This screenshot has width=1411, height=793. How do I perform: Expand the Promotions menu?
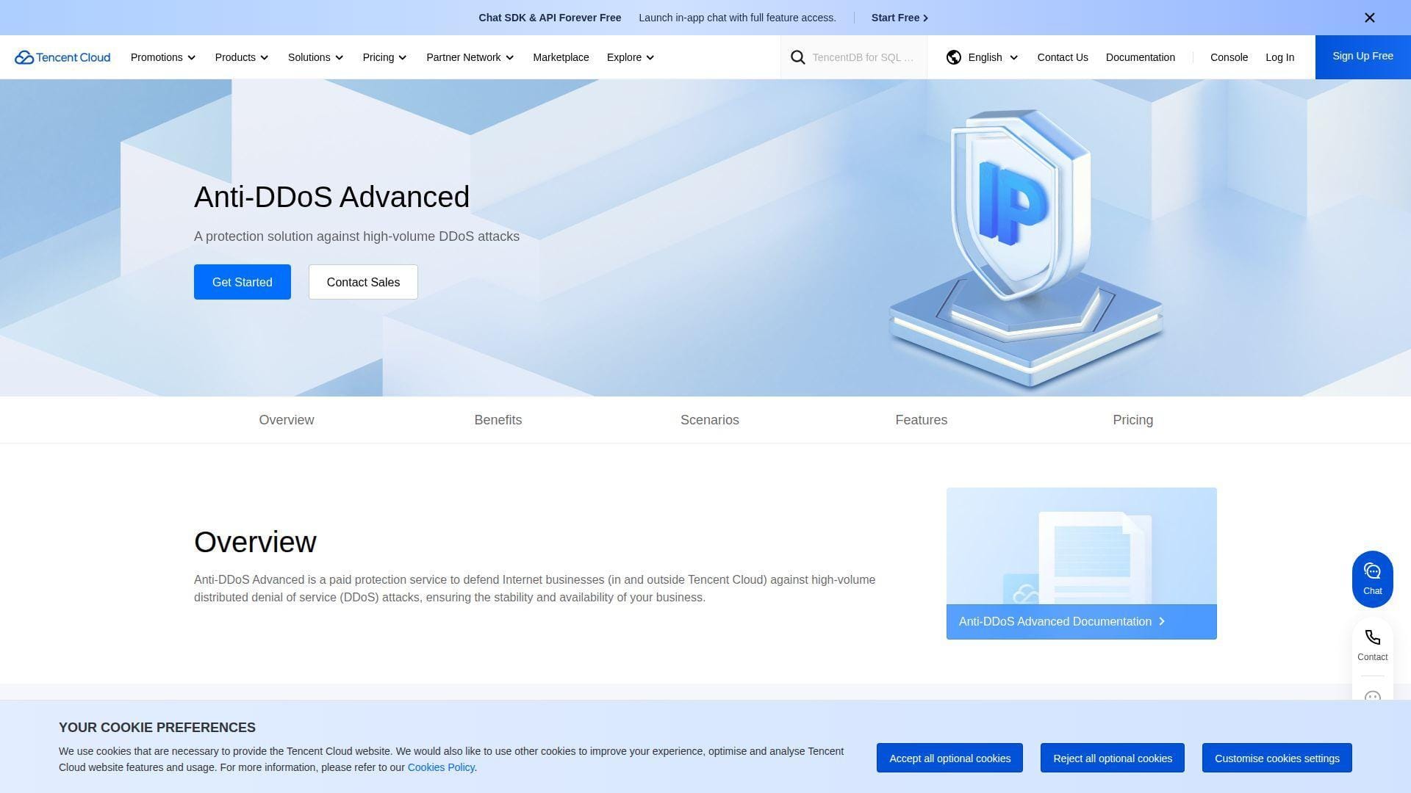(163, 57)
